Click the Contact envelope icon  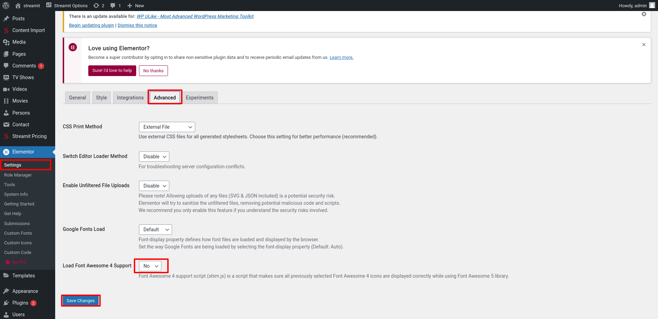(6, 125)
